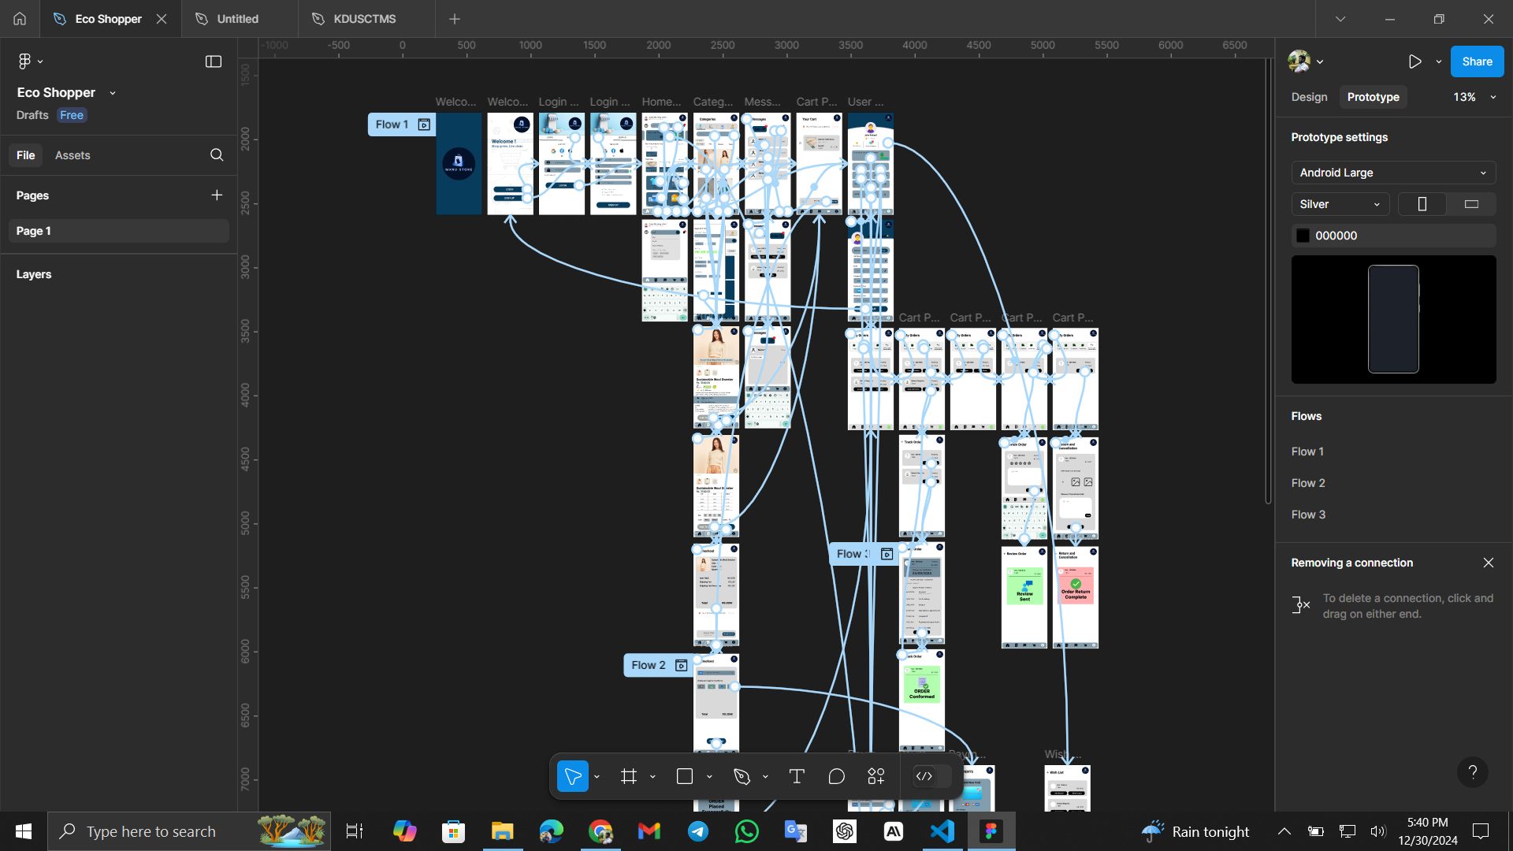Viewport: 1513px width, 851px height.
Task: Switch to the Design tab
Action: click(x=1309, y=97)
